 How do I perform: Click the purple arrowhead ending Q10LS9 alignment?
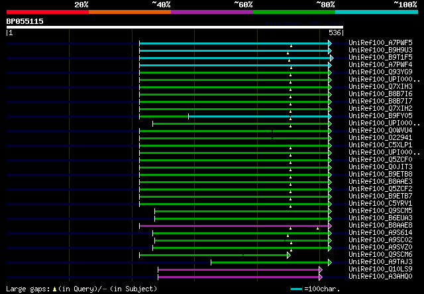pos(321,270)
